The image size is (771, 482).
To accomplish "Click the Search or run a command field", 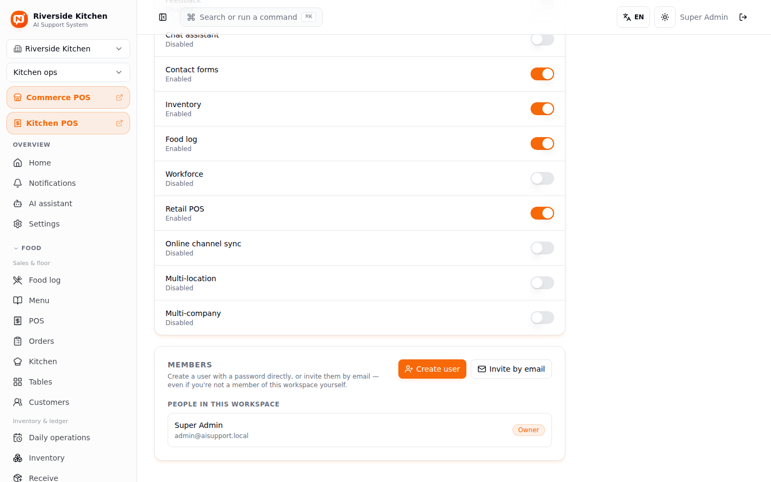I will point(251,17).
